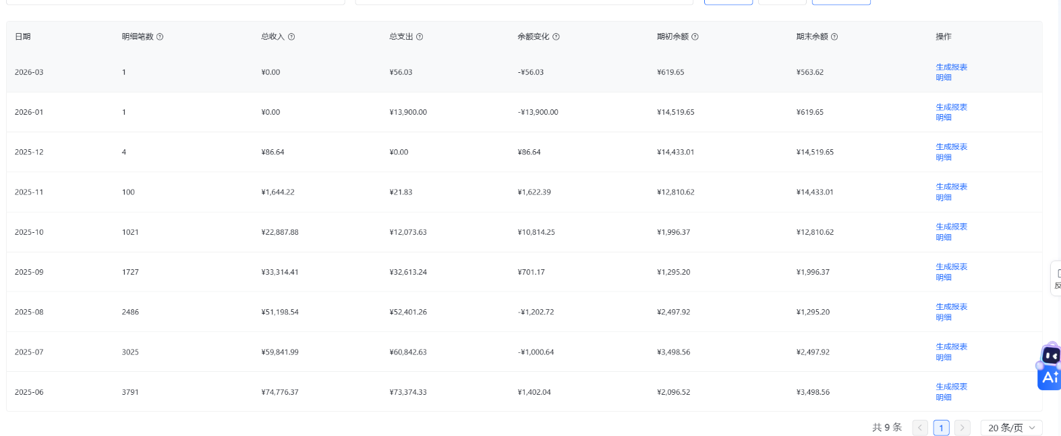Image resolution: width=1061 pixels, height=436 pixels.
Task: Click total expense ¥13,900.00
Action: [x=408, y=112]
